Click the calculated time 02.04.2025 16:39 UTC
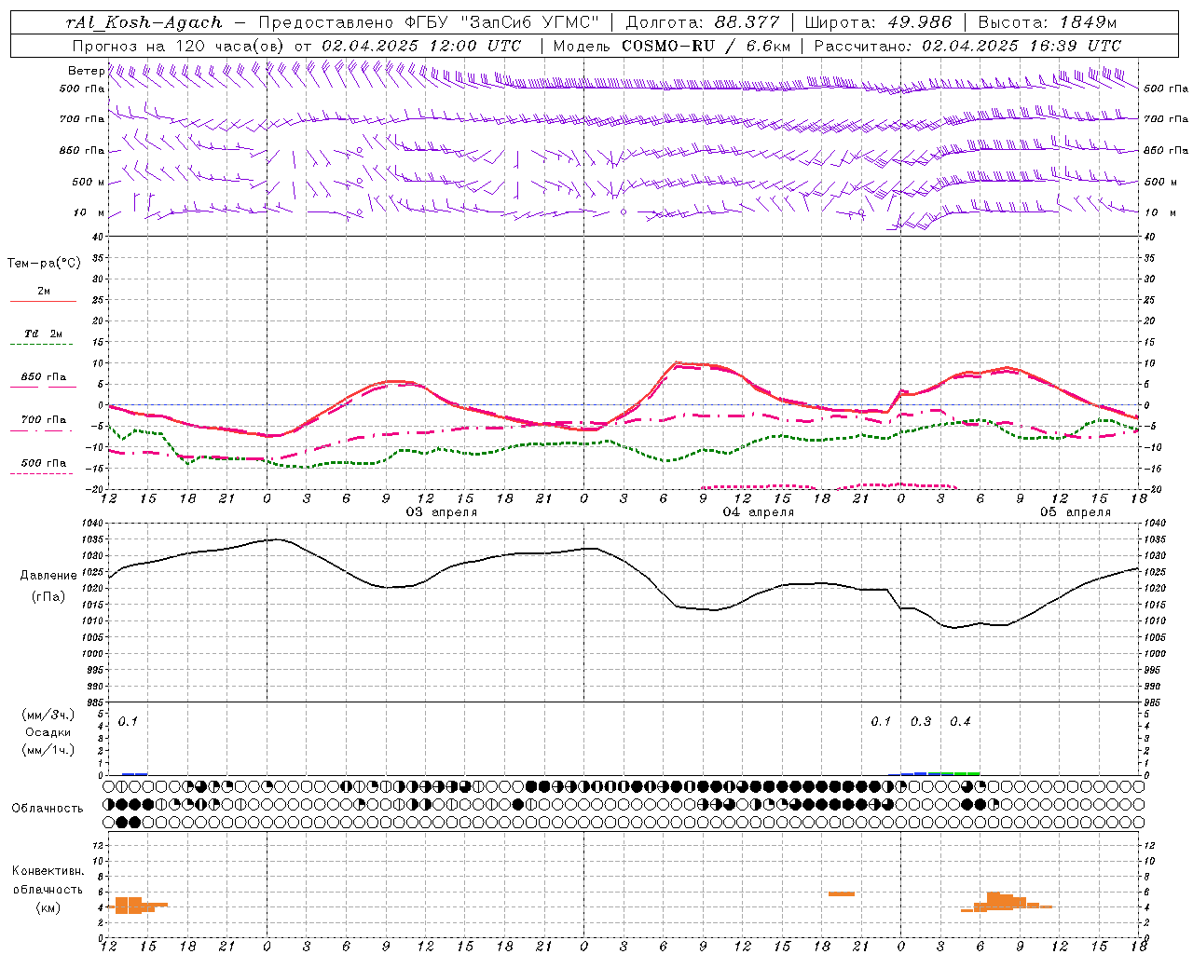1193x954 pixels. pos(1022,46)
